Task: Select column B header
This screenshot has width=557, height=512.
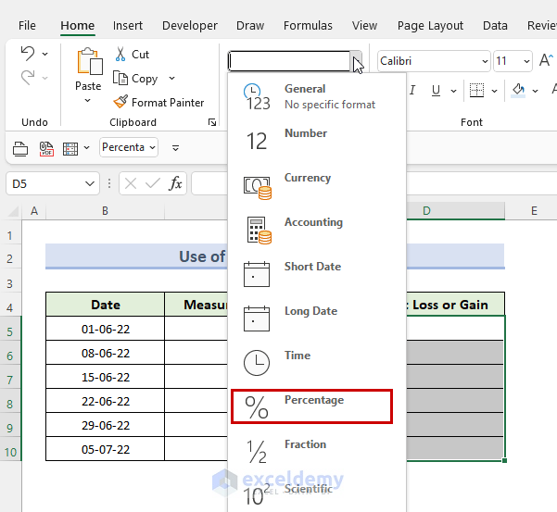Action: point(105,211)
